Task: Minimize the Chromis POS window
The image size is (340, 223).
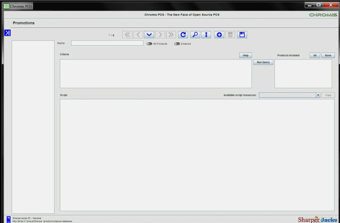Action: (x=309, y=5)
